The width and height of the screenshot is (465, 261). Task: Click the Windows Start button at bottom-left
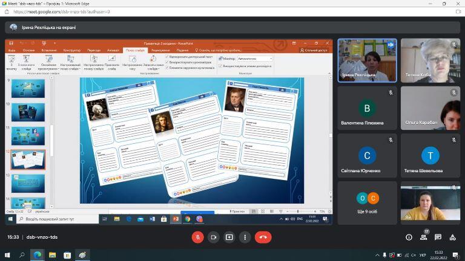click(7, 255)
